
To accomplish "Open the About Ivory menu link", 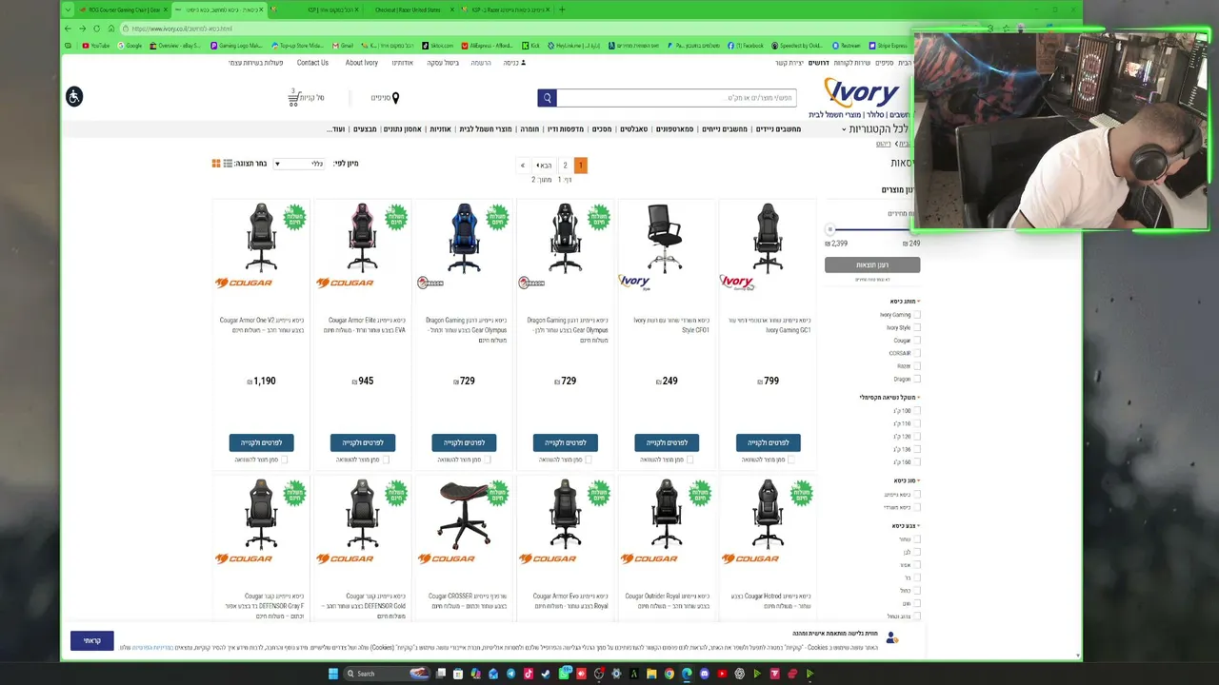I will (x=362, y=63).
